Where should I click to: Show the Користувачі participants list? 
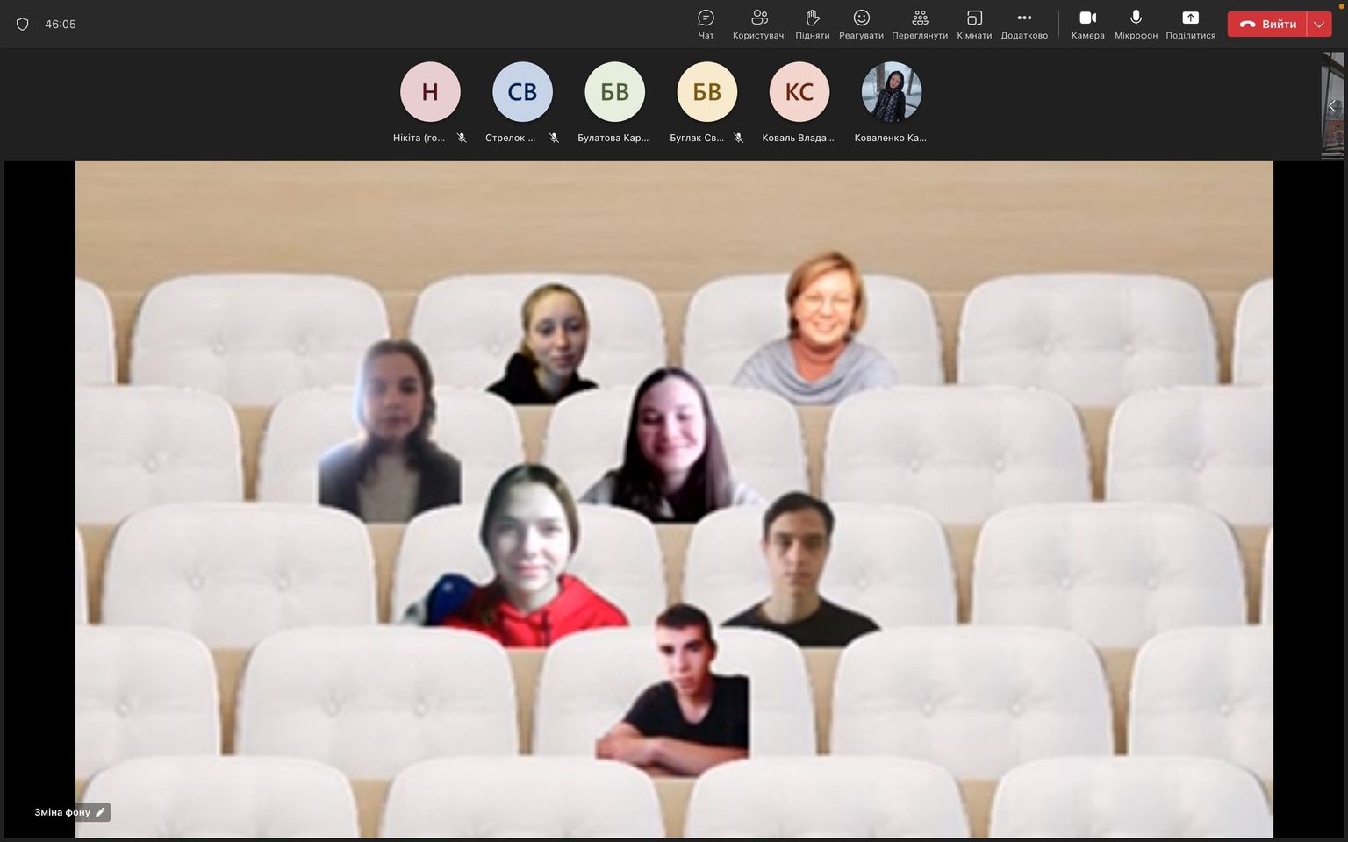tap(759, 24)
